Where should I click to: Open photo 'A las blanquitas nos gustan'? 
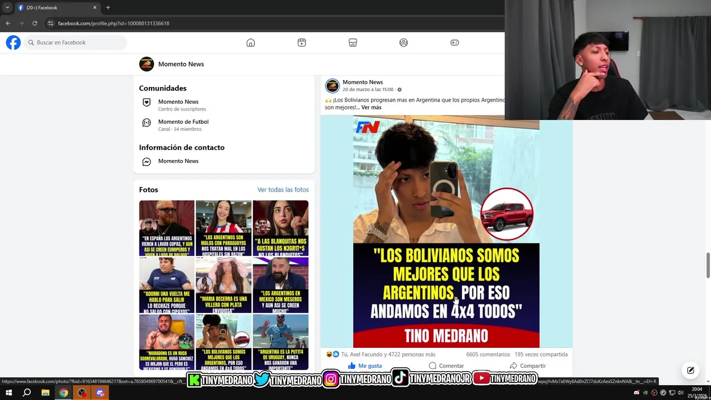281,228
